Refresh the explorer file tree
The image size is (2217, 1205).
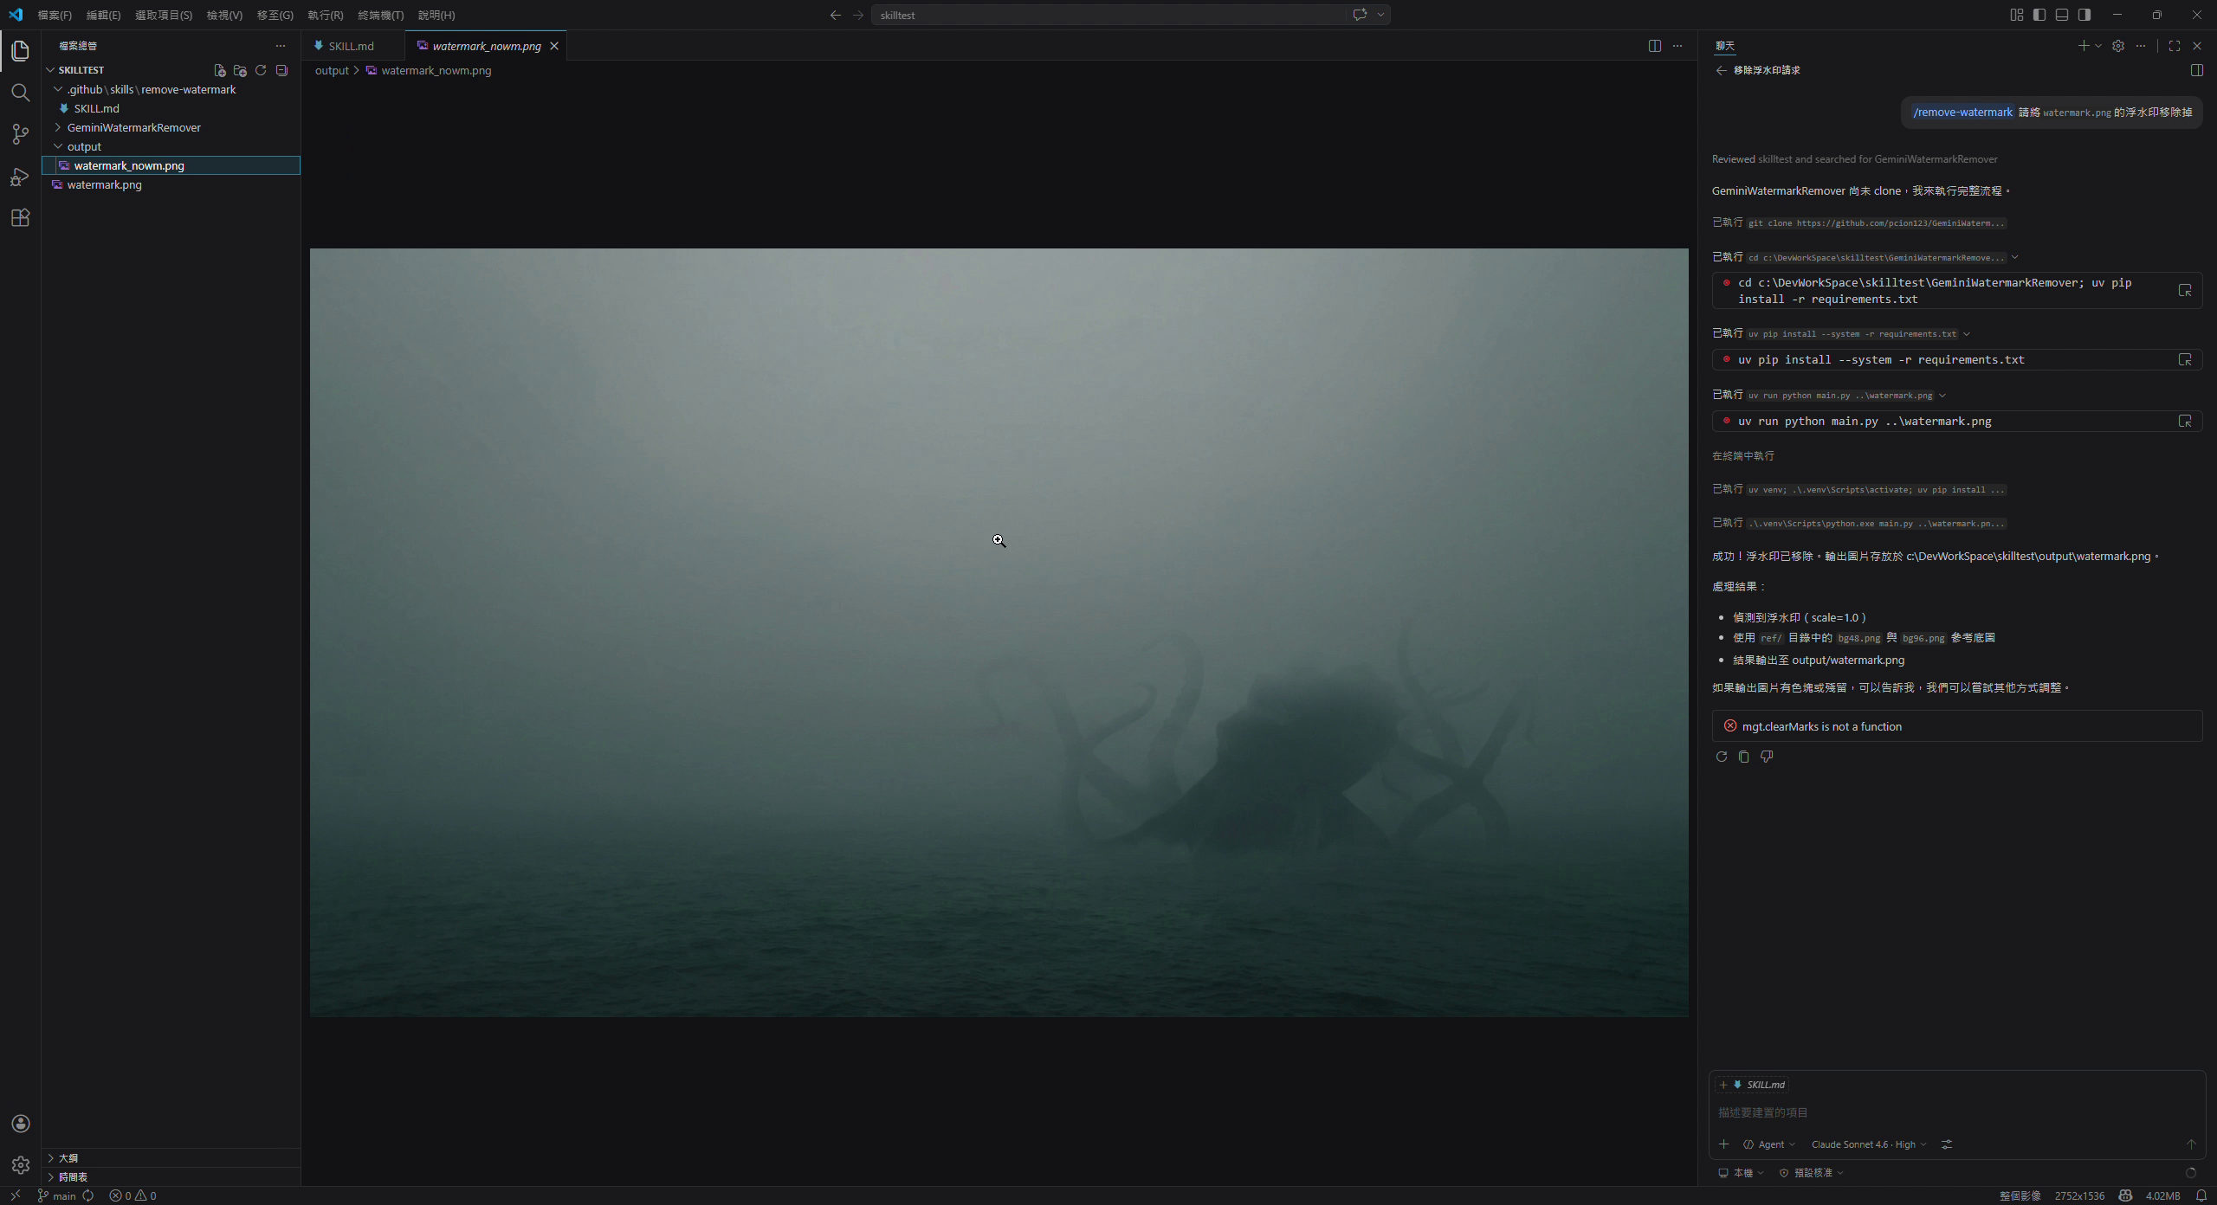pyautogui.click(x=261, y=70)
